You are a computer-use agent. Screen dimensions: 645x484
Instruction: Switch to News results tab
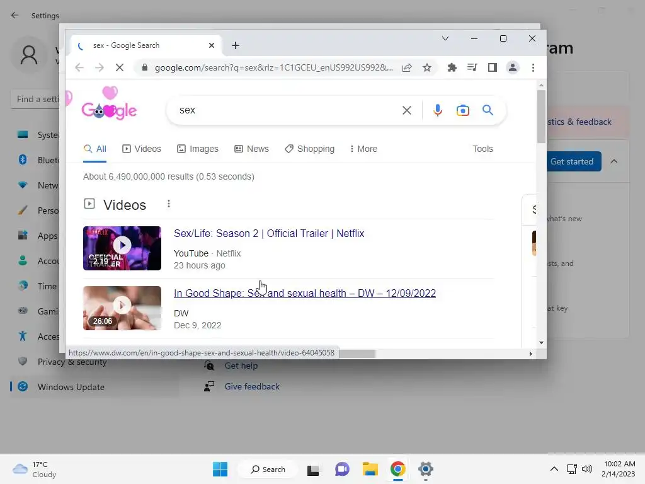(x=251, y=149)
